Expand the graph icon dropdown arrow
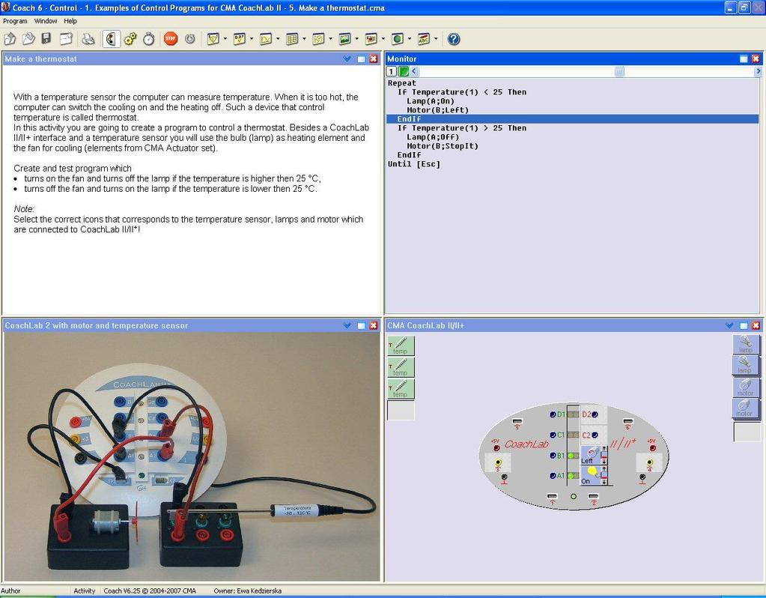Viewport: 766px width, 598px height. pos(278,39)
